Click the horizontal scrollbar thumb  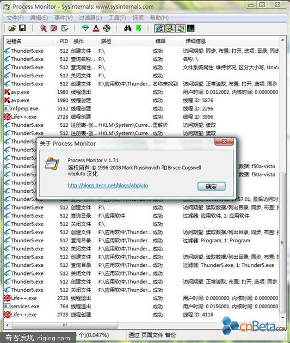coord(65,325)
